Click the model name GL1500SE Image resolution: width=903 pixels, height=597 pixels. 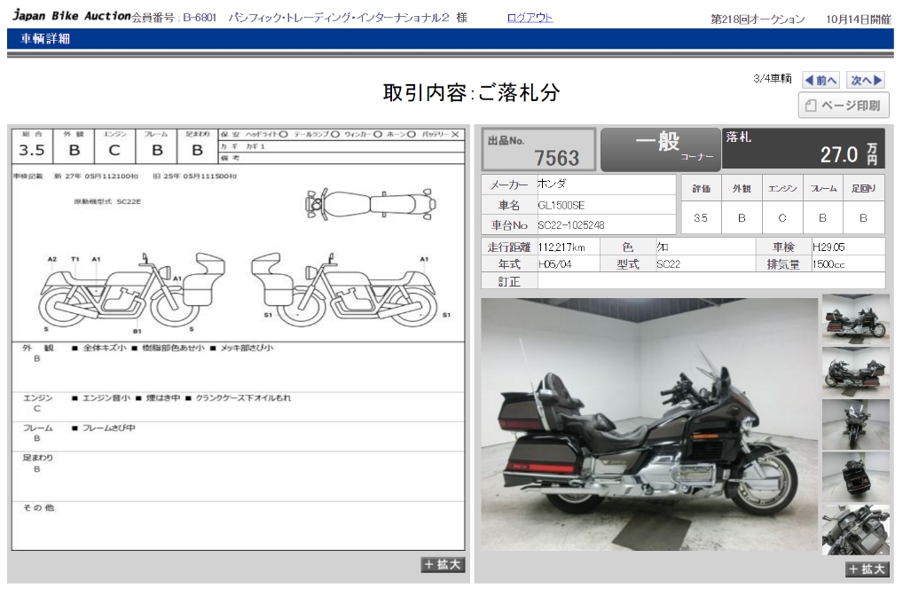561,205
